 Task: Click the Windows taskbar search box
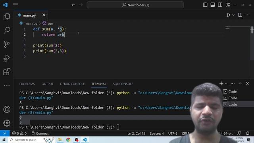click(x=32, y=139)
